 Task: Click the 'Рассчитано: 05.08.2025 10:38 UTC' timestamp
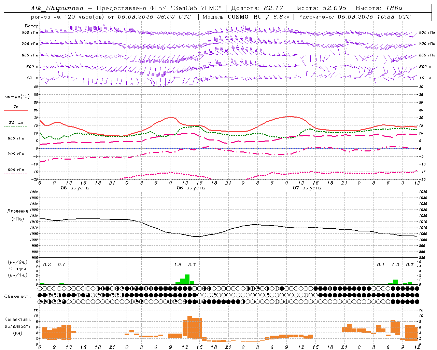coord(354,17)
